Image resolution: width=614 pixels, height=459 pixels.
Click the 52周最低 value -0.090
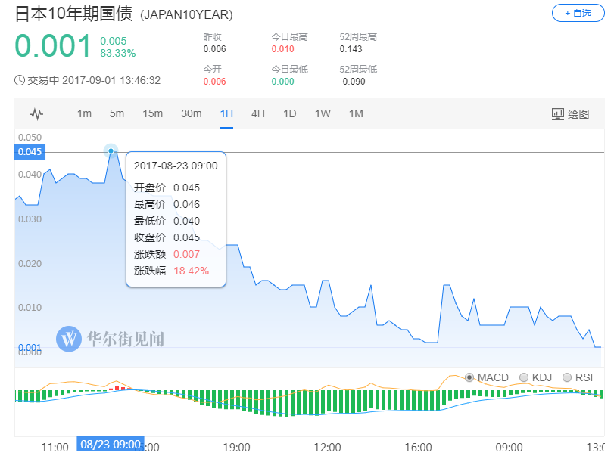pos(352,82)
